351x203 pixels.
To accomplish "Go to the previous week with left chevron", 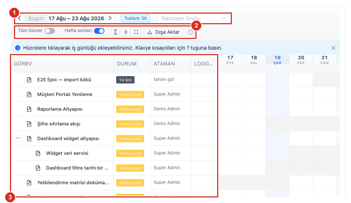I will 20,18.
